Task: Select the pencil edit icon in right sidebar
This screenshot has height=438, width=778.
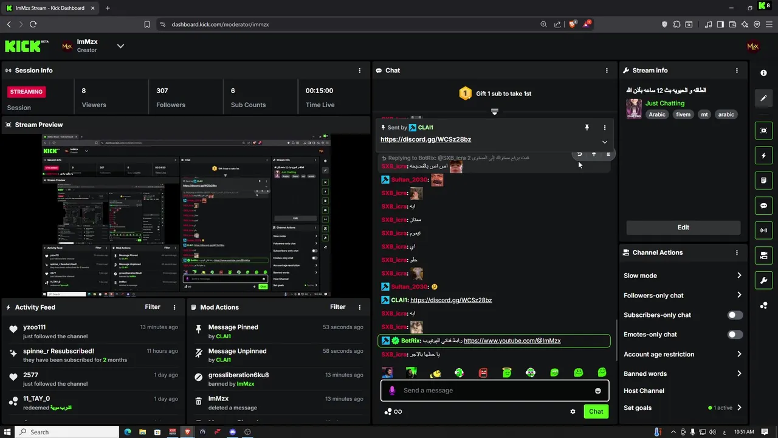Action: tap(763, 98)
